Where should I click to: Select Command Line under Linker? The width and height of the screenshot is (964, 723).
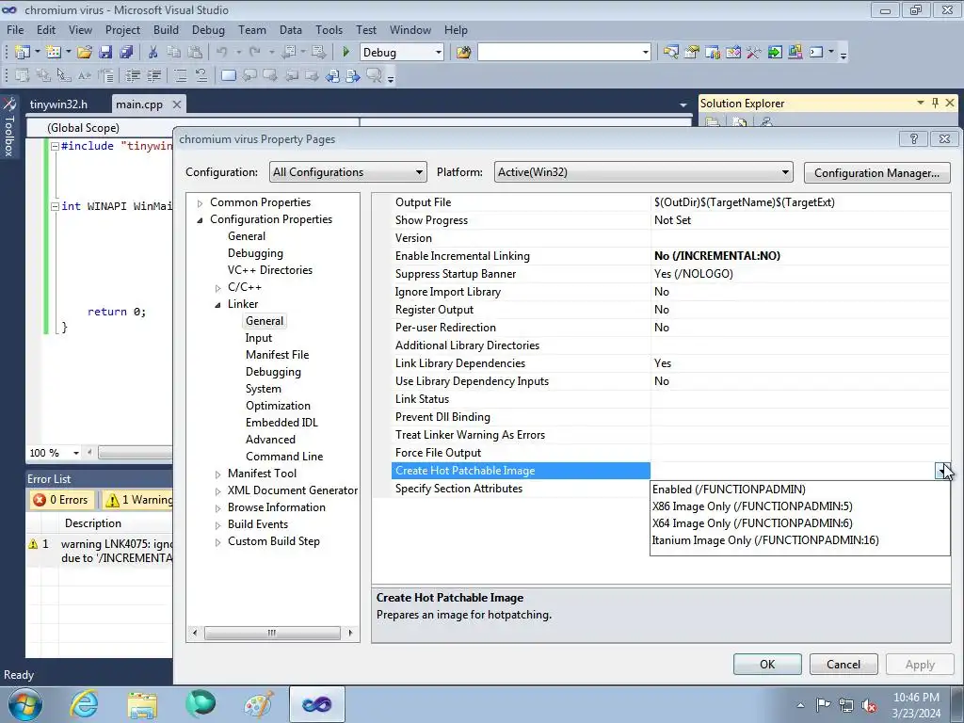pyautogui.click(x=284, y=457)
